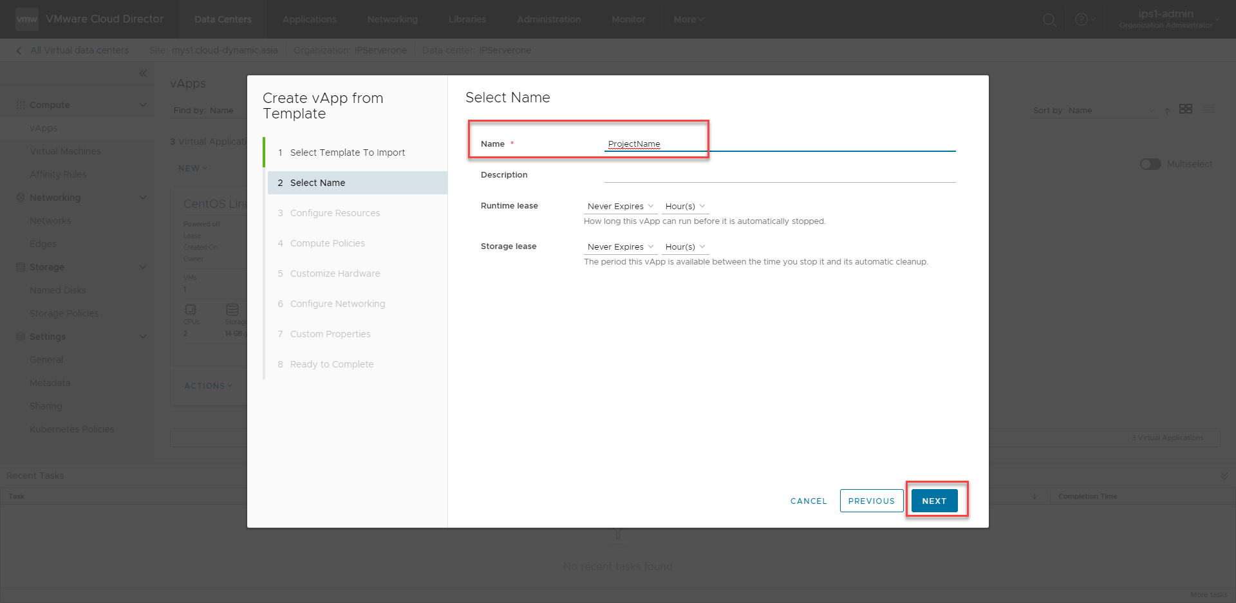1236x603 pixels.
Task: Open the Administration menu
Action: tap(548, 19)
